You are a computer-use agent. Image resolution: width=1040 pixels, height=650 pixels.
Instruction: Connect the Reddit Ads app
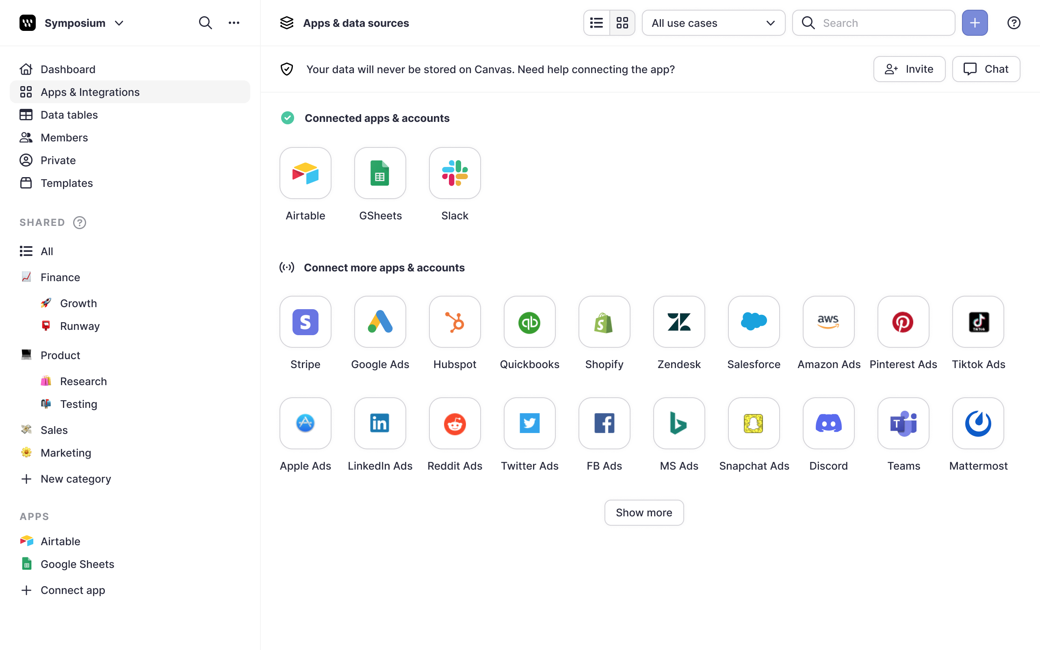[455, 423]
